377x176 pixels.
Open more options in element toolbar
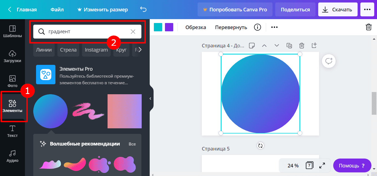274,27
